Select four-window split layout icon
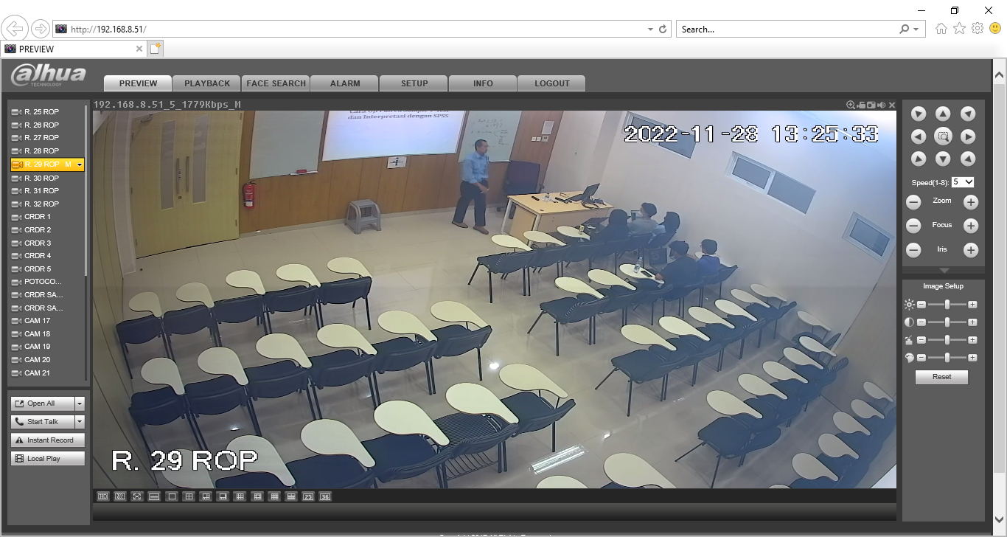 tap(189, 496)
